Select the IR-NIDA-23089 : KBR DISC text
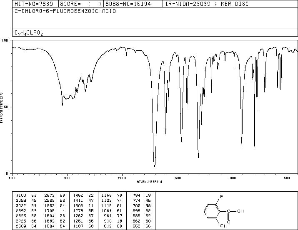Viewport: 298px width, 230px height. pyautogui.click(x=207, y=4)
